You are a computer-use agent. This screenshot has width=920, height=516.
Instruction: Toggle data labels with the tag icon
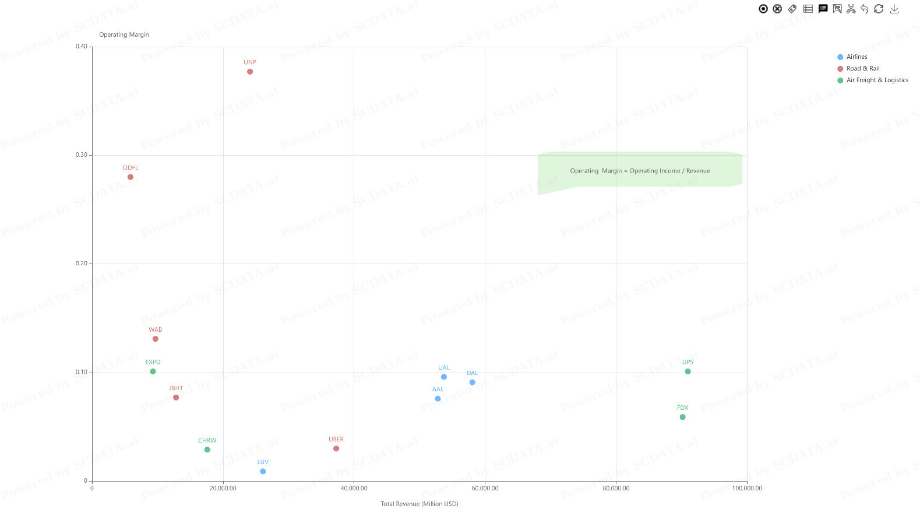(792, 9)
